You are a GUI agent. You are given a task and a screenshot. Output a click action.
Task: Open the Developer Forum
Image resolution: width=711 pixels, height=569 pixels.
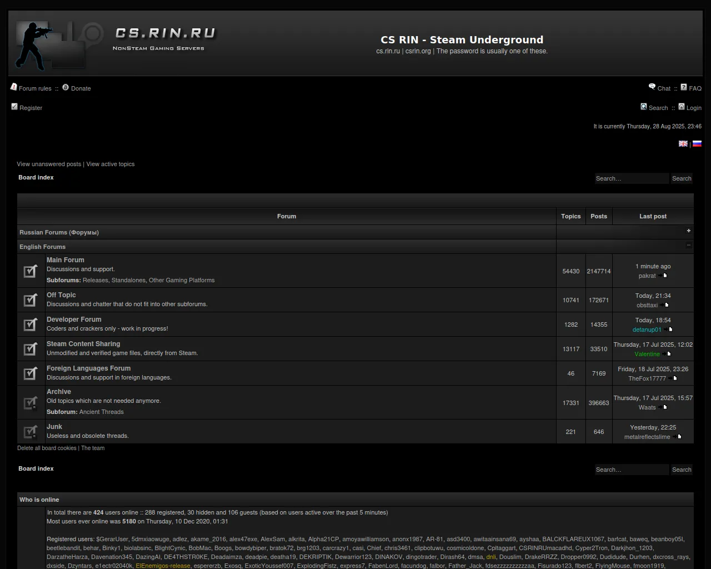(74, 320)
